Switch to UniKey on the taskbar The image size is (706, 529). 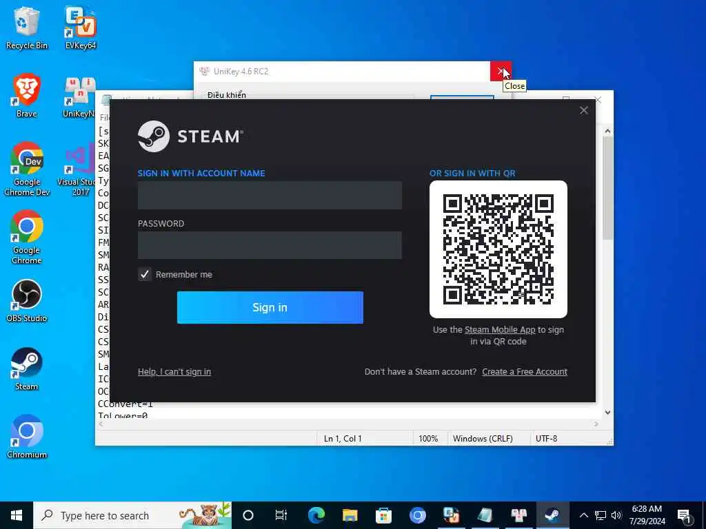pos(518,515)
